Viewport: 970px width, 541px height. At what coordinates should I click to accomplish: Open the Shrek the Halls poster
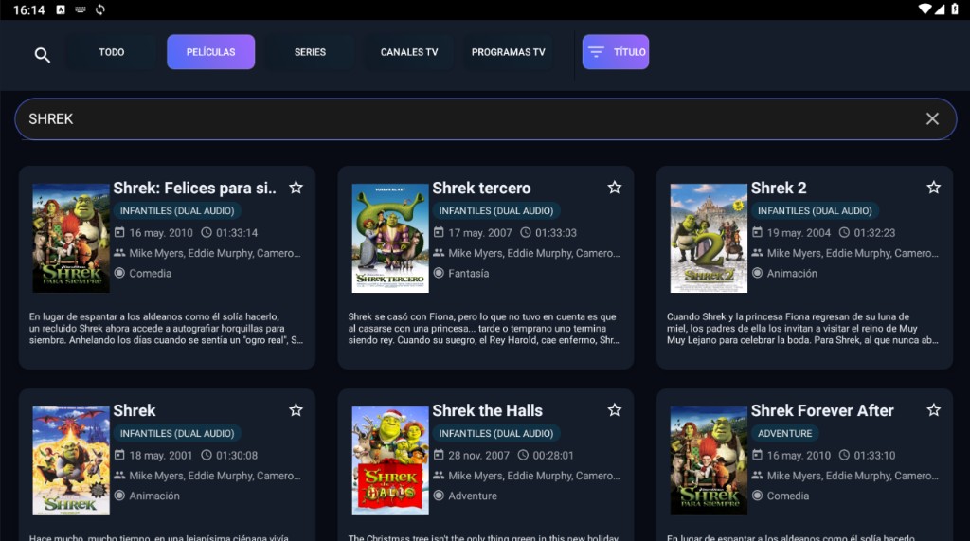[390, 460]
